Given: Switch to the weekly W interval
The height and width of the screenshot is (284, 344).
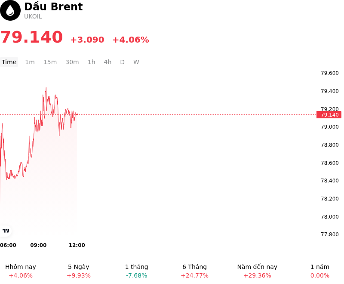Looking at the screenshot, I should coord(136,62).
